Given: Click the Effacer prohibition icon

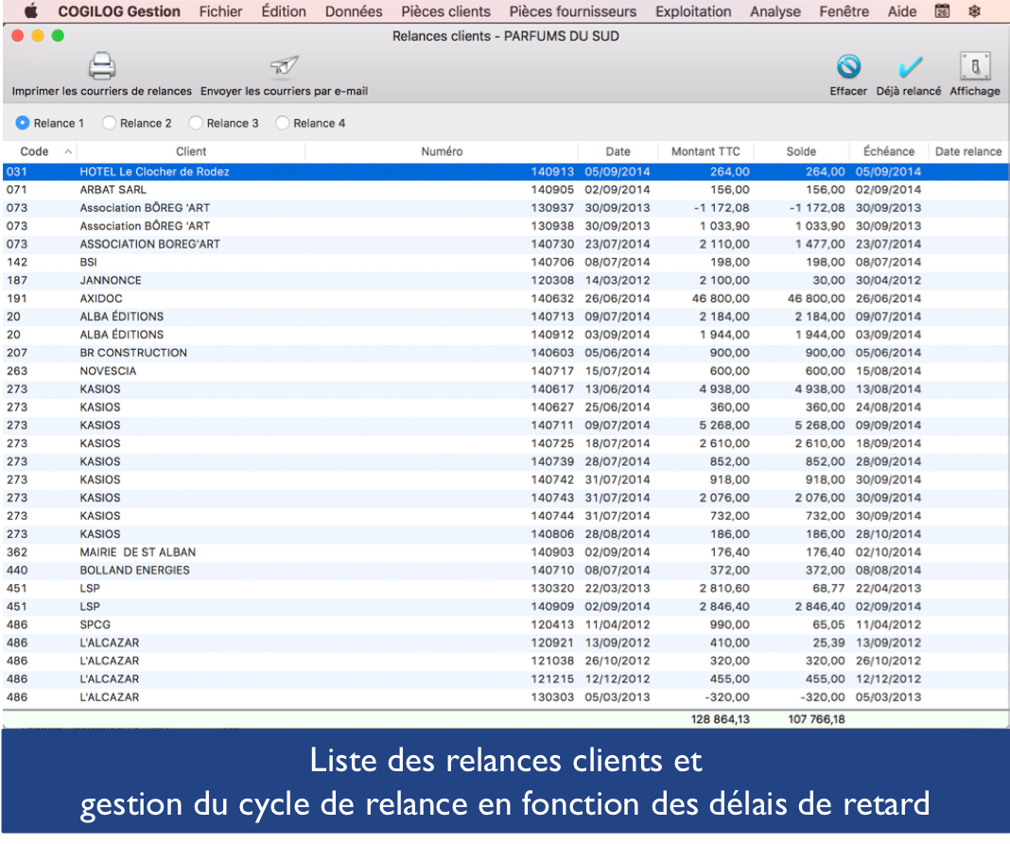Looking at the screenshot, I should tap(848, 66).
